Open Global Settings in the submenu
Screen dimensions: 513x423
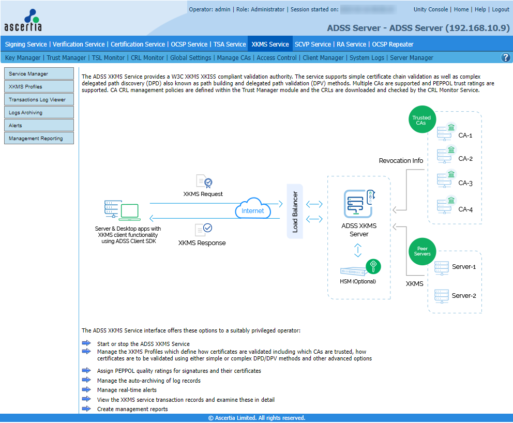190,58
